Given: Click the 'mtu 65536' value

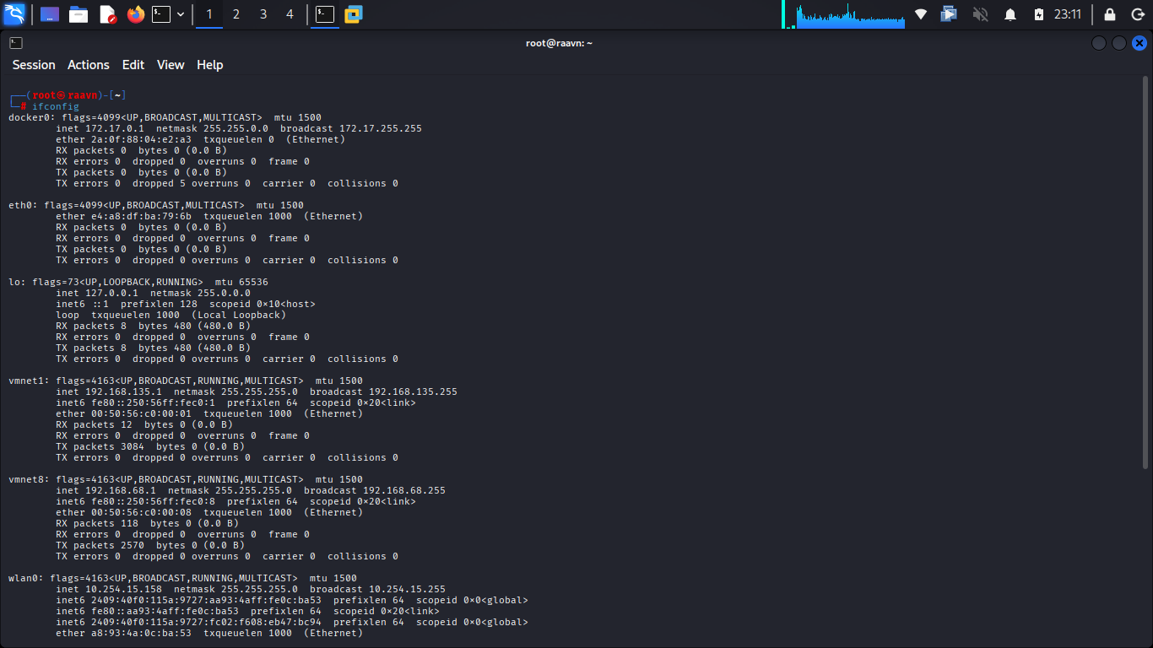Looking at the screenshot, I should click(241, 282).
